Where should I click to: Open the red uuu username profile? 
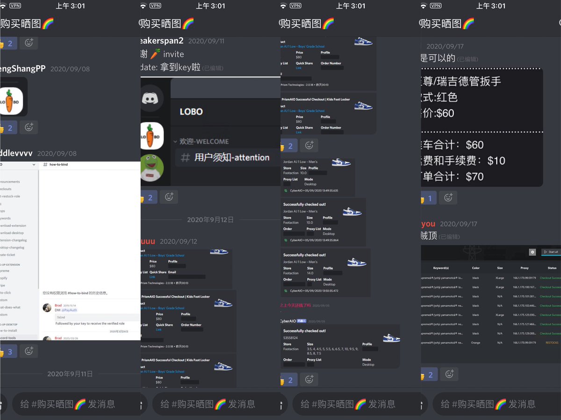[148, 242]
